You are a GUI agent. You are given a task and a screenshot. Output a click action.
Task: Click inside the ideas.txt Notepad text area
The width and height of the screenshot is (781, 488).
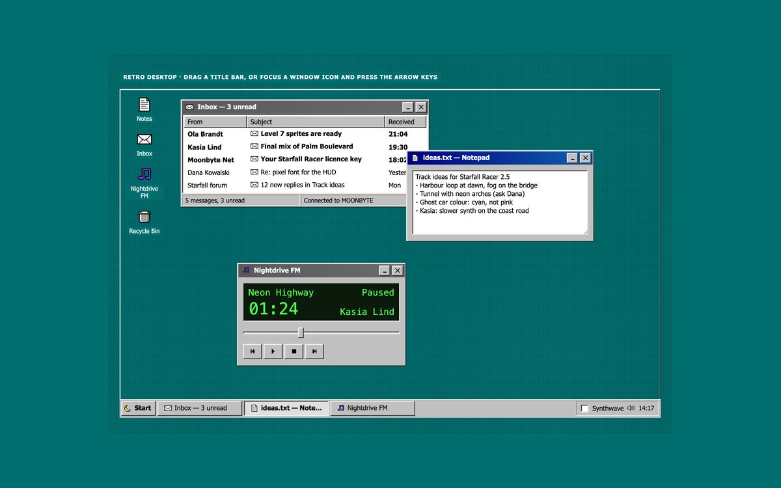(500, 202)
